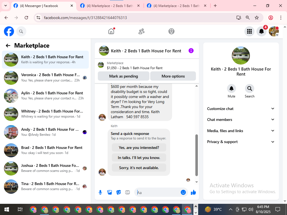This screenshot has height=215, width=287.
Task: Send "In talks. I'll let you know." response
Action: pyautogui.click(x=139, y=158)
